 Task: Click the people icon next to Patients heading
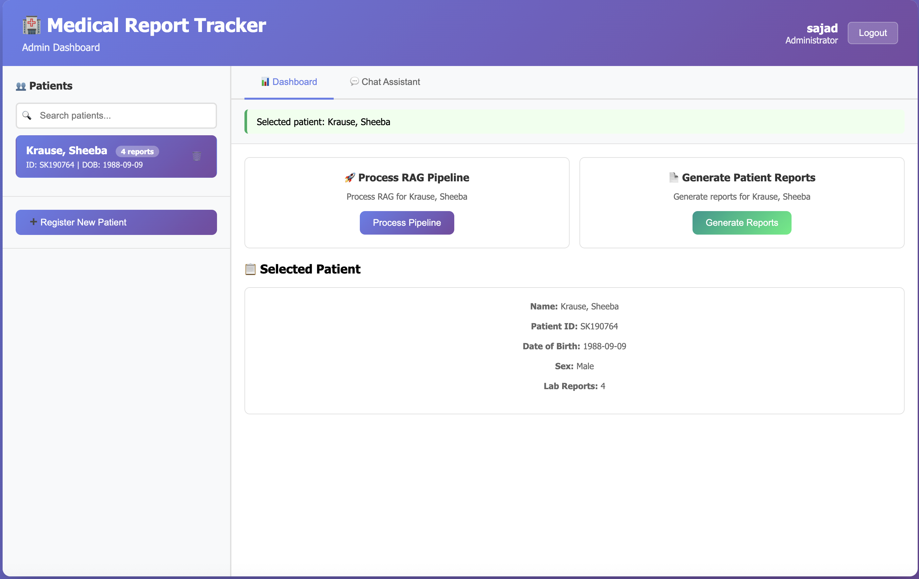tap(21, 86)
